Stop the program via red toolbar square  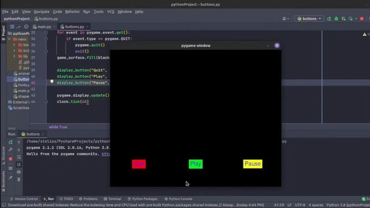362,18
